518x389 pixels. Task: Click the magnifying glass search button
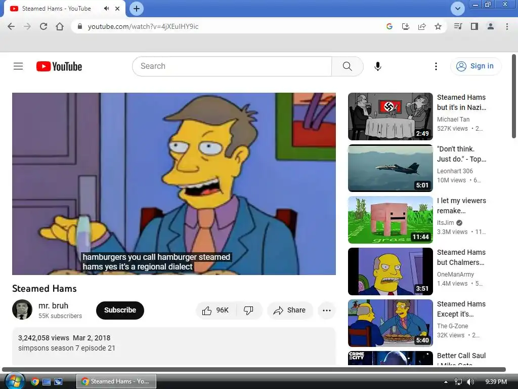click(x=347, y=66)
